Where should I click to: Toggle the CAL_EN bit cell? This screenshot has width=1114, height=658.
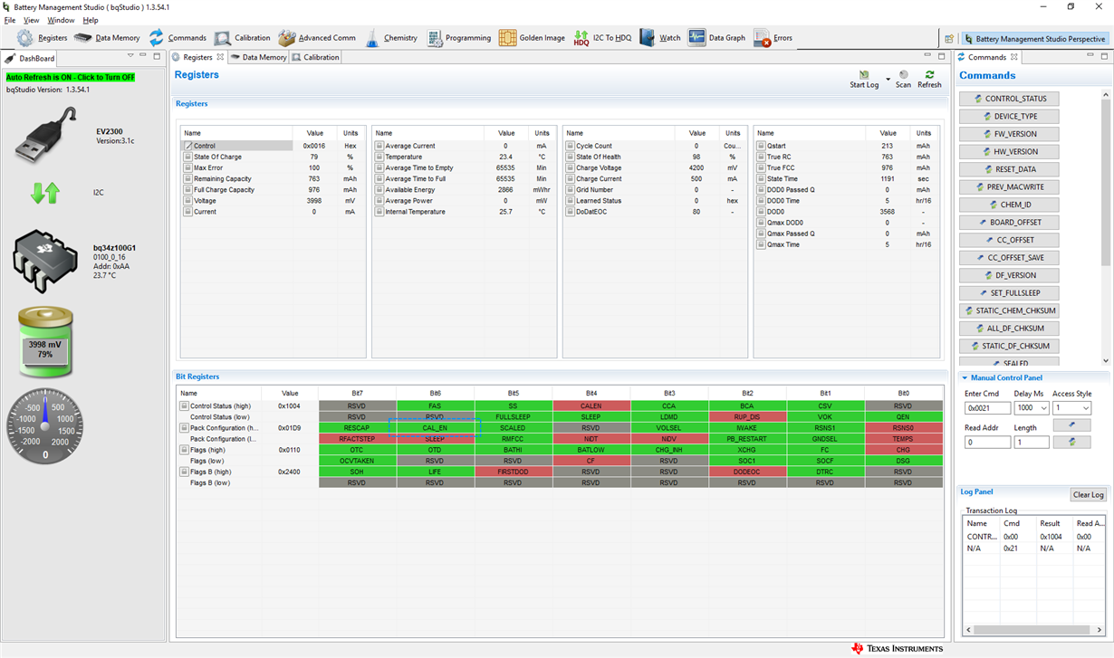click(x=435, y=428)
